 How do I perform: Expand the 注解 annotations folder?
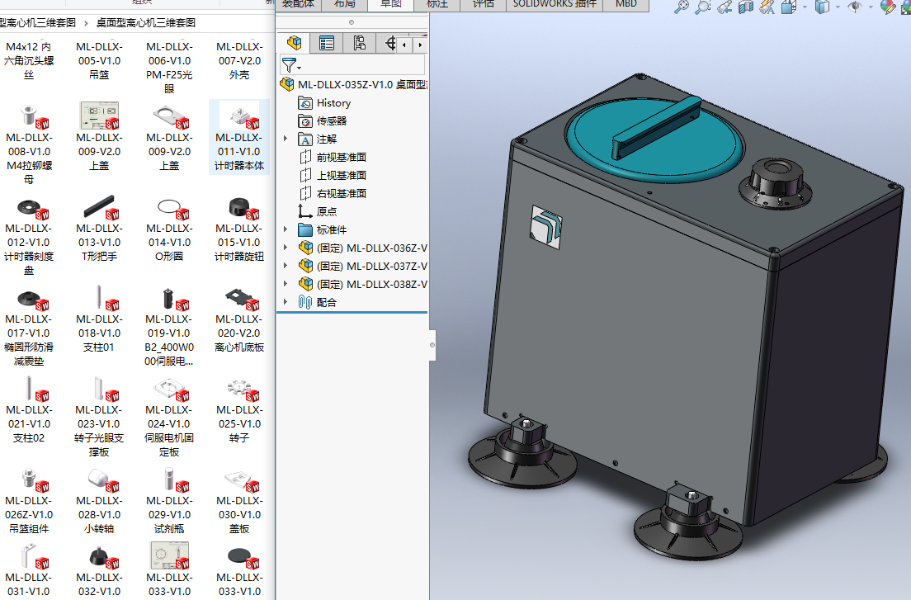[286, 139]
